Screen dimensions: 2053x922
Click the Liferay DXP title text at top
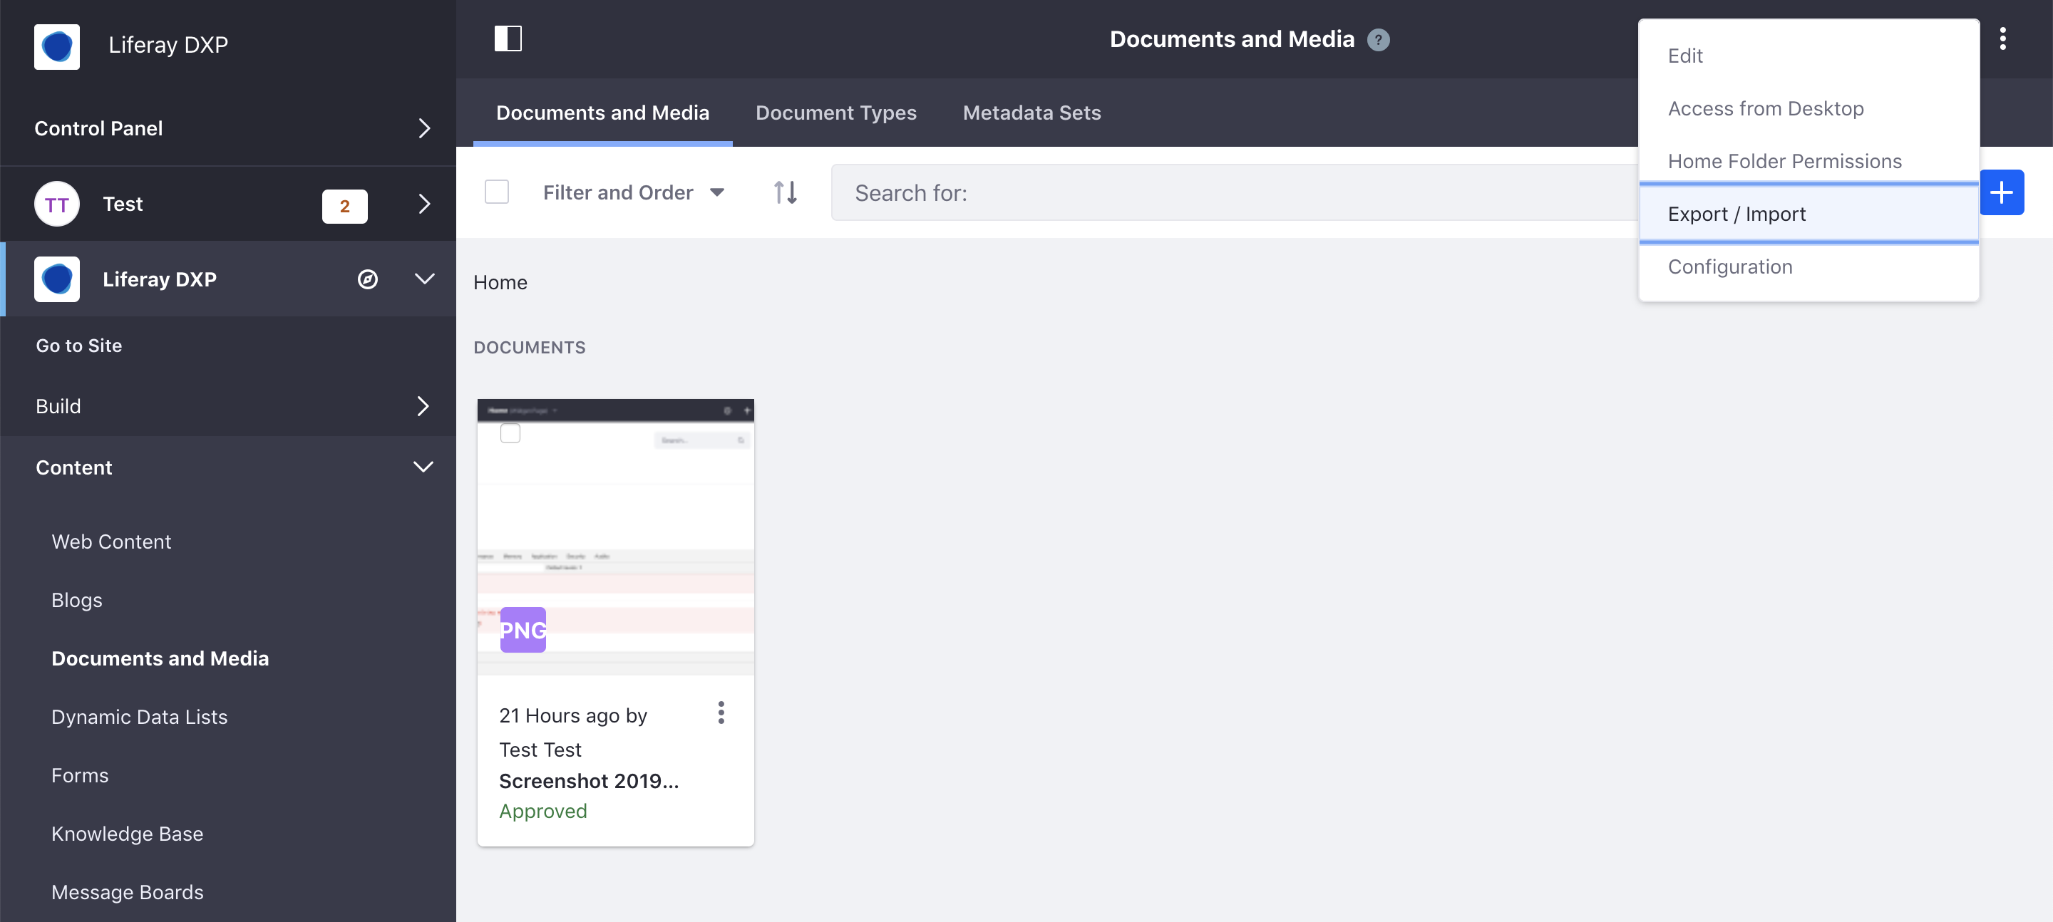click(168, 45)
